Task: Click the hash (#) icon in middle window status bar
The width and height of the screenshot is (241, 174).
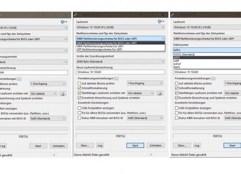Action: point(151,155)
